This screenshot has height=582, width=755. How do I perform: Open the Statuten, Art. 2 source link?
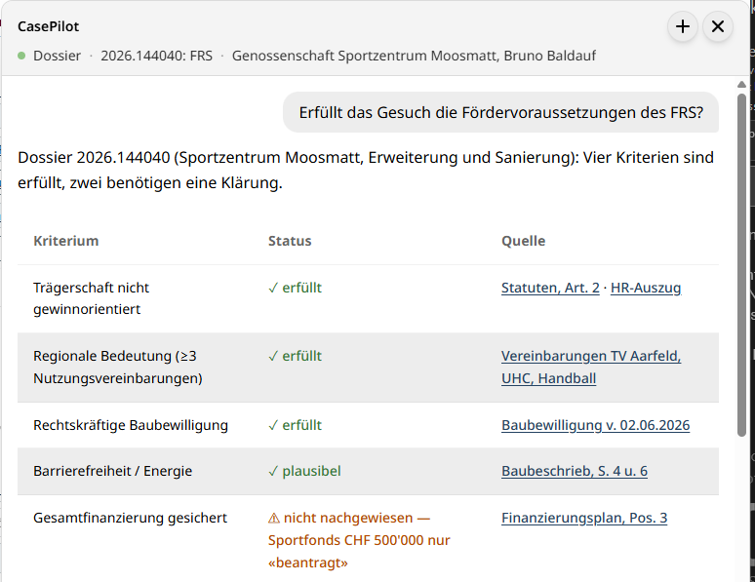coord(550,288)
